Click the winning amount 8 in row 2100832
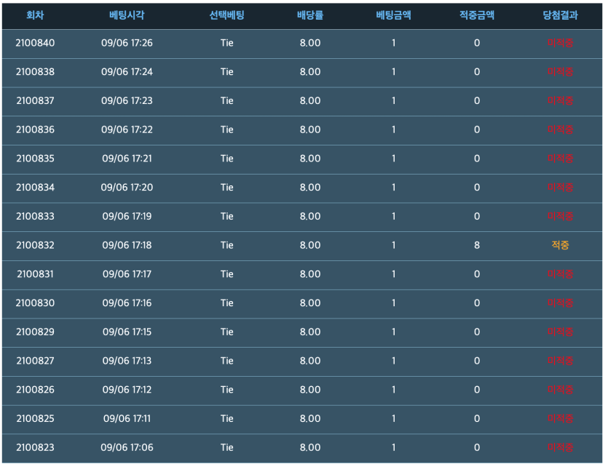The height and width of the screenshot is (464, 608). [477, 245]
